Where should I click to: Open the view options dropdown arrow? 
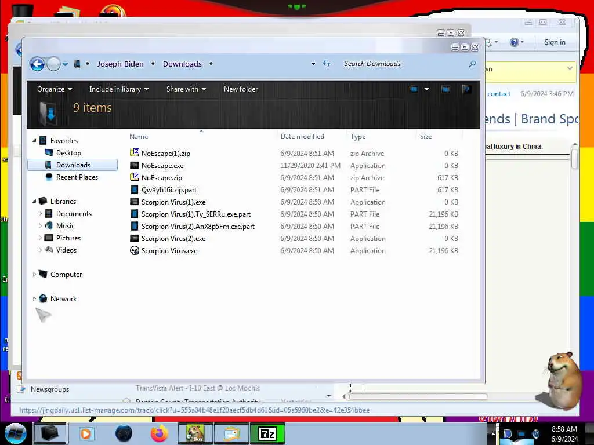(426, 89)
